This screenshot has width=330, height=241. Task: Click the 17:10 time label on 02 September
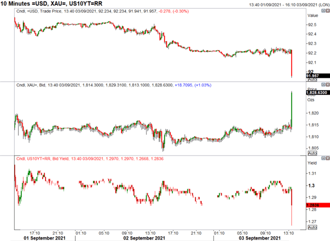coord(173,233)
